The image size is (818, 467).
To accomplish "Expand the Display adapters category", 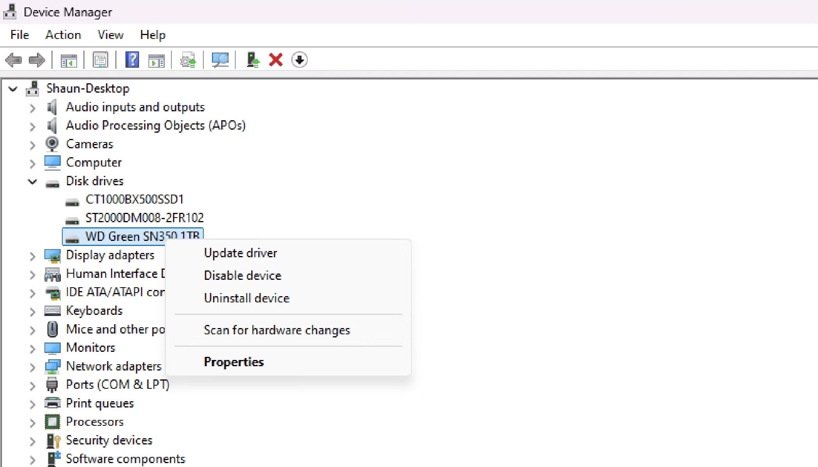I will coord(33,256).
